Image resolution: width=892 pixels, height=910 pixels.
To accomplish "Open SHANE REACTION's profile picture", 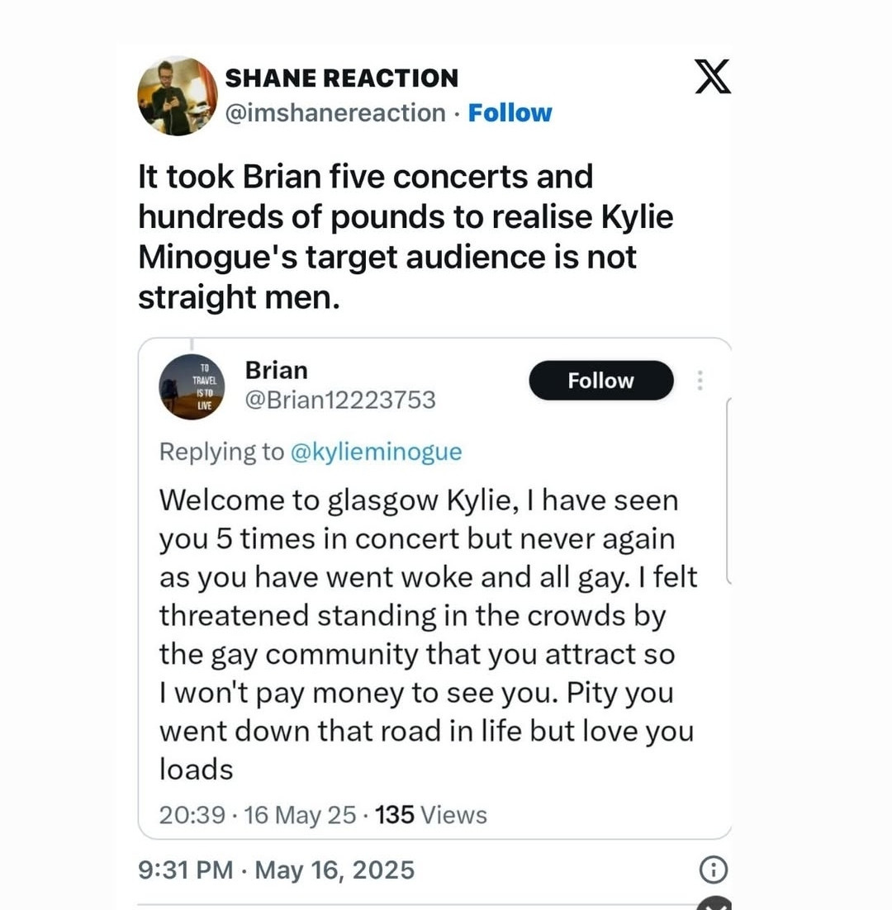I will pos(177,96).
